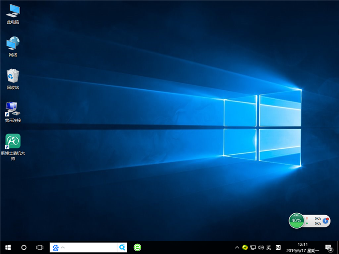
Task: Open the network status tray icon
Action: coord(252,247)
